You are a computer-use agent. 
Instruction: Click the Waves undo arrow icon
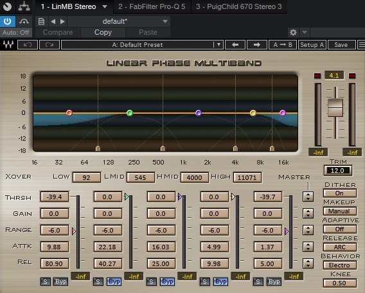tap(28, 45)
